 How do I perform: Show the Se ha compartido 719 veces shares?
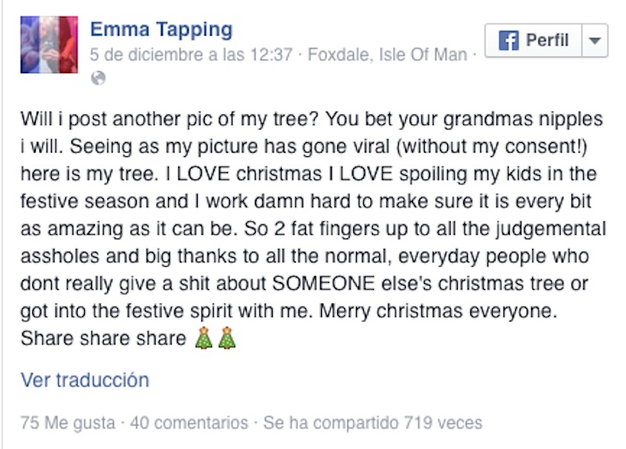[372, 422]
